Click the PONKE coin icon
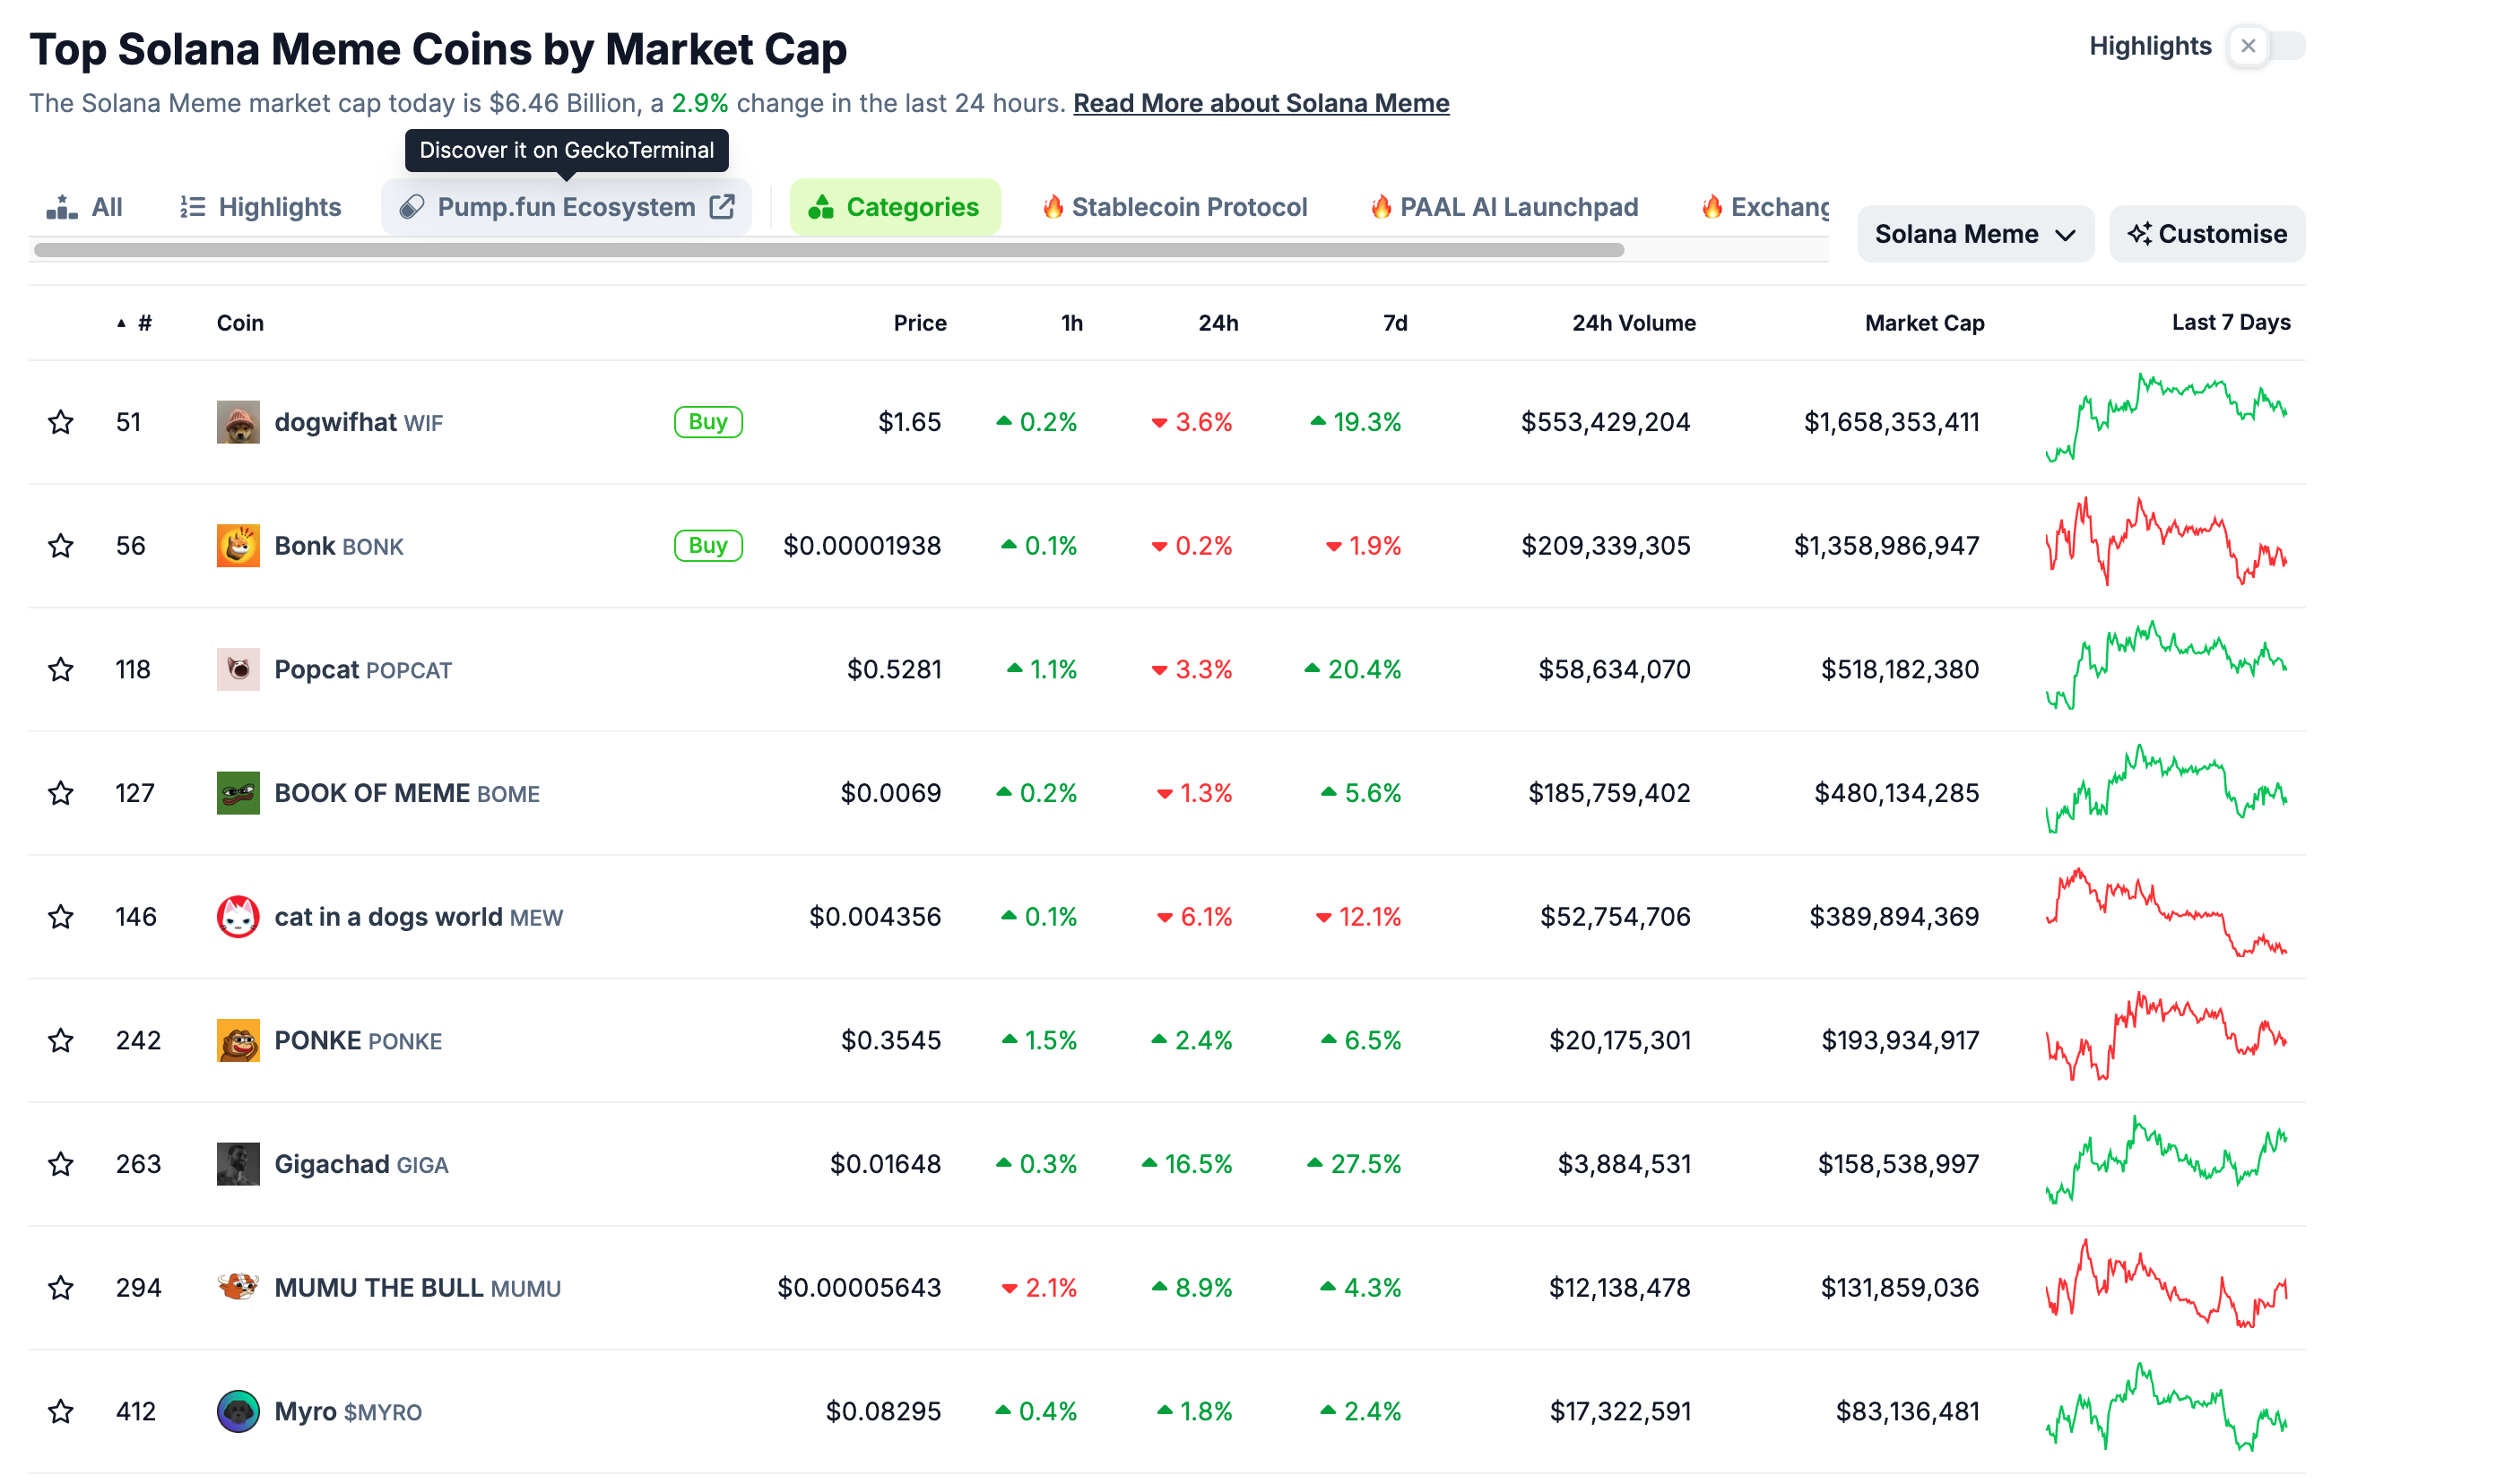Screen dimensions: 2496x1484 click(238, 1040)
